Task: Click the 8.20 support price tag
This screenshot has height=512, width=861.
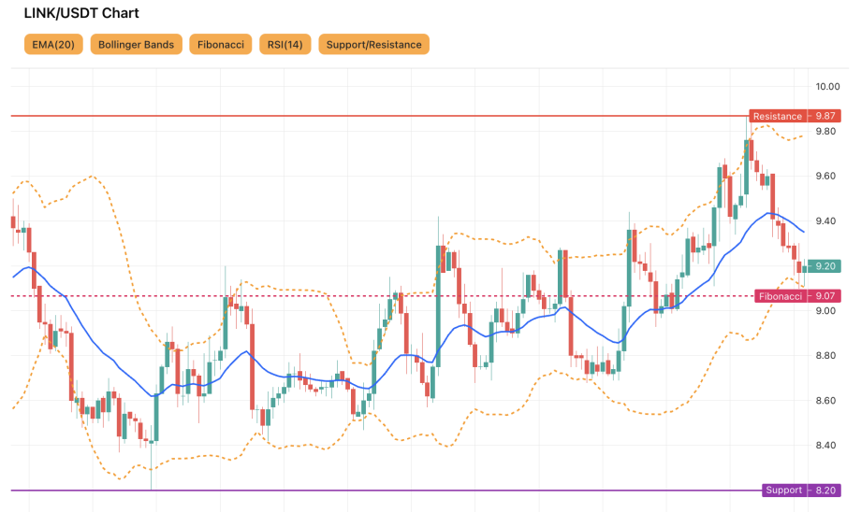Action: pyautogui.click(x=825, y=491)
